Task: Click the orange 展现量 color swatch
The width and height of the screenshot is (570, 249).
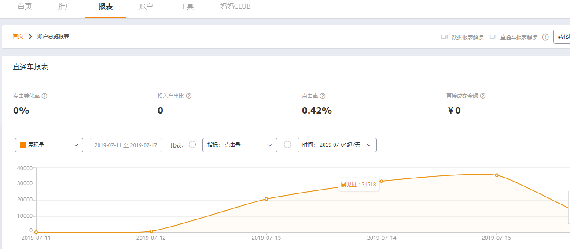Action: tap(23, 145)
